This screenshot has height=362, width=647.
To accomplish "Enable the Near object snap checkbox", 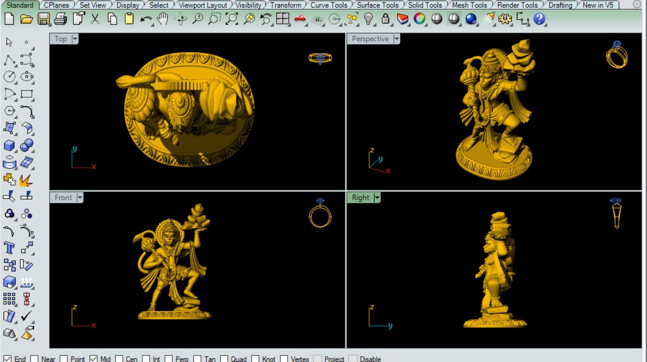I will [x=35, y=359].
